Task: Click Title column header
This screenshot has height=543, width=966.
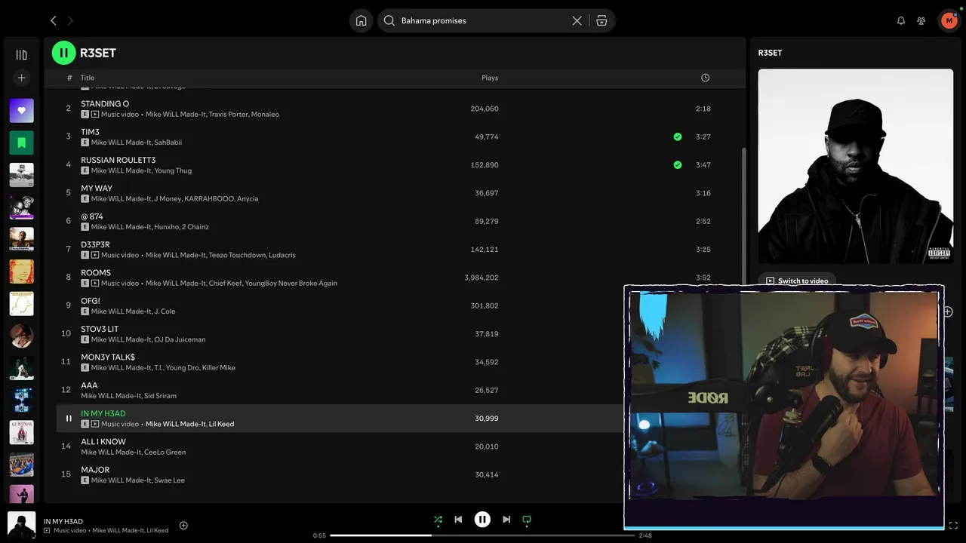Action: click(88, 78)
